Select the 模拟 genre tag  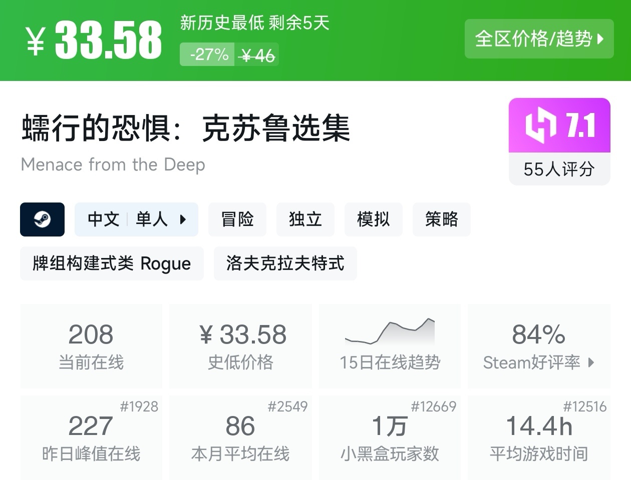coord(373,219)
